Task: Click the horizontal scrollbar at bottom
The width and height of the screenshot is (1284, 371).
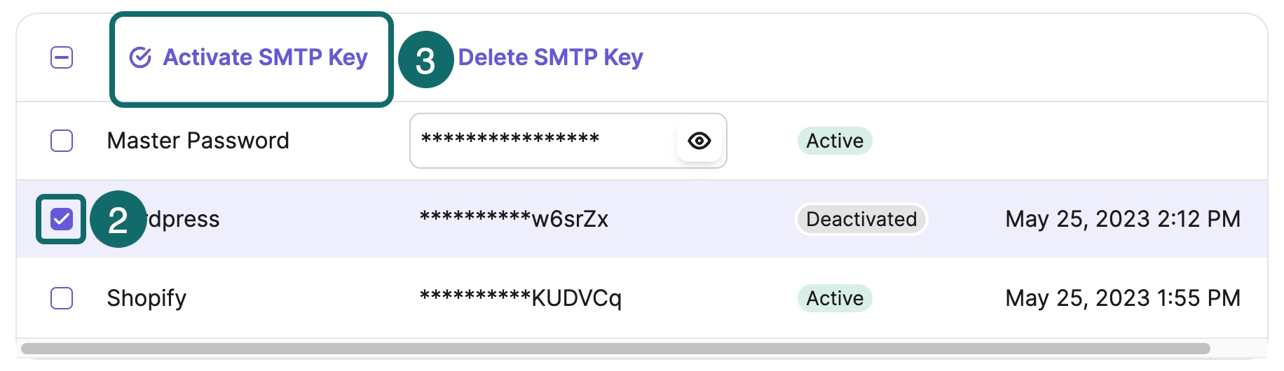Action: pos(615,349)
